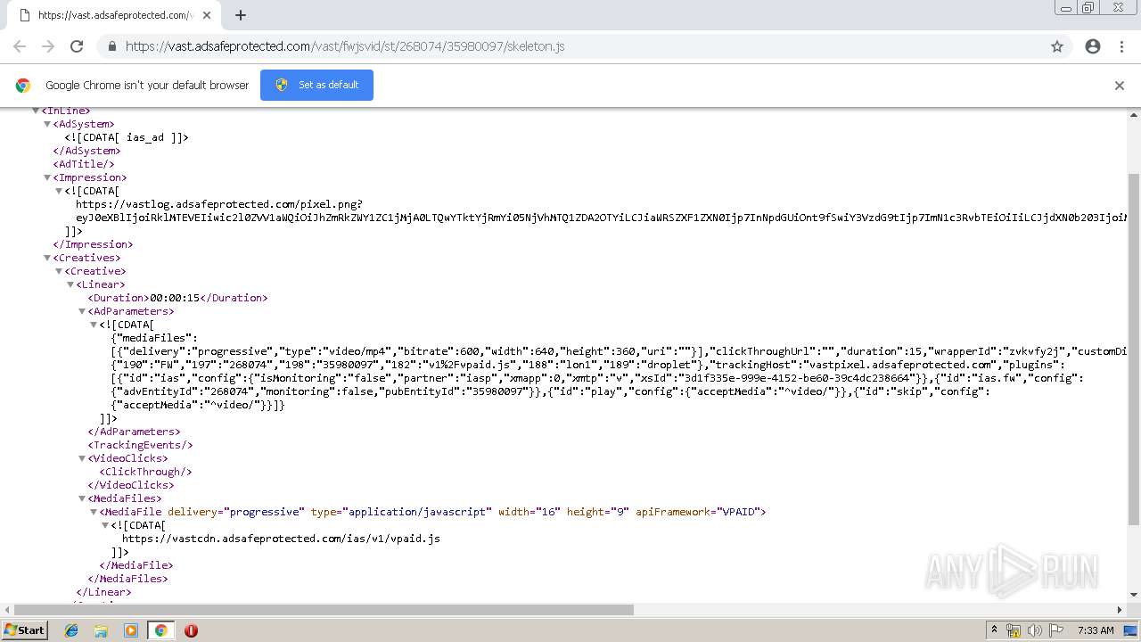This screenshot has width=1141, height=642.
Task: Click the AdTitle tag text
Action: click(84, 164)
